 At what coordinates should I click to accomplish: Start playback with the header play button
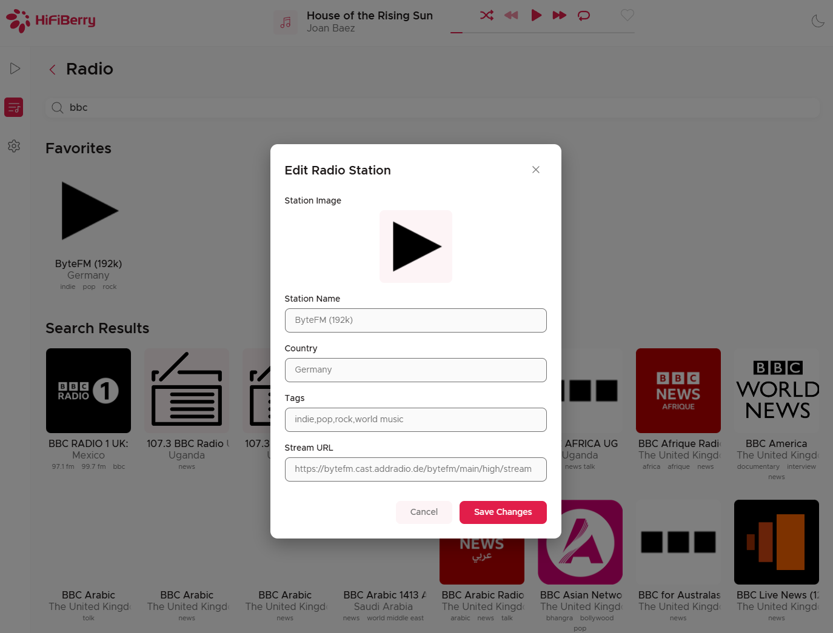(536, 15)
